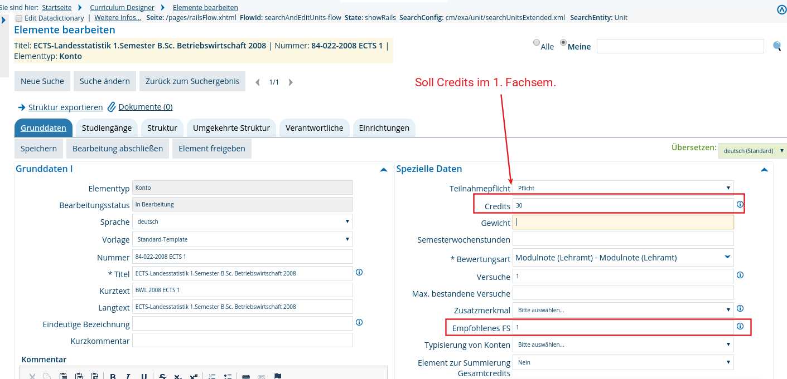Viewport: 787px width, 379px height.
Task: Show info icon for Eindeutige Bezeichnung
Action: (359, 322)
